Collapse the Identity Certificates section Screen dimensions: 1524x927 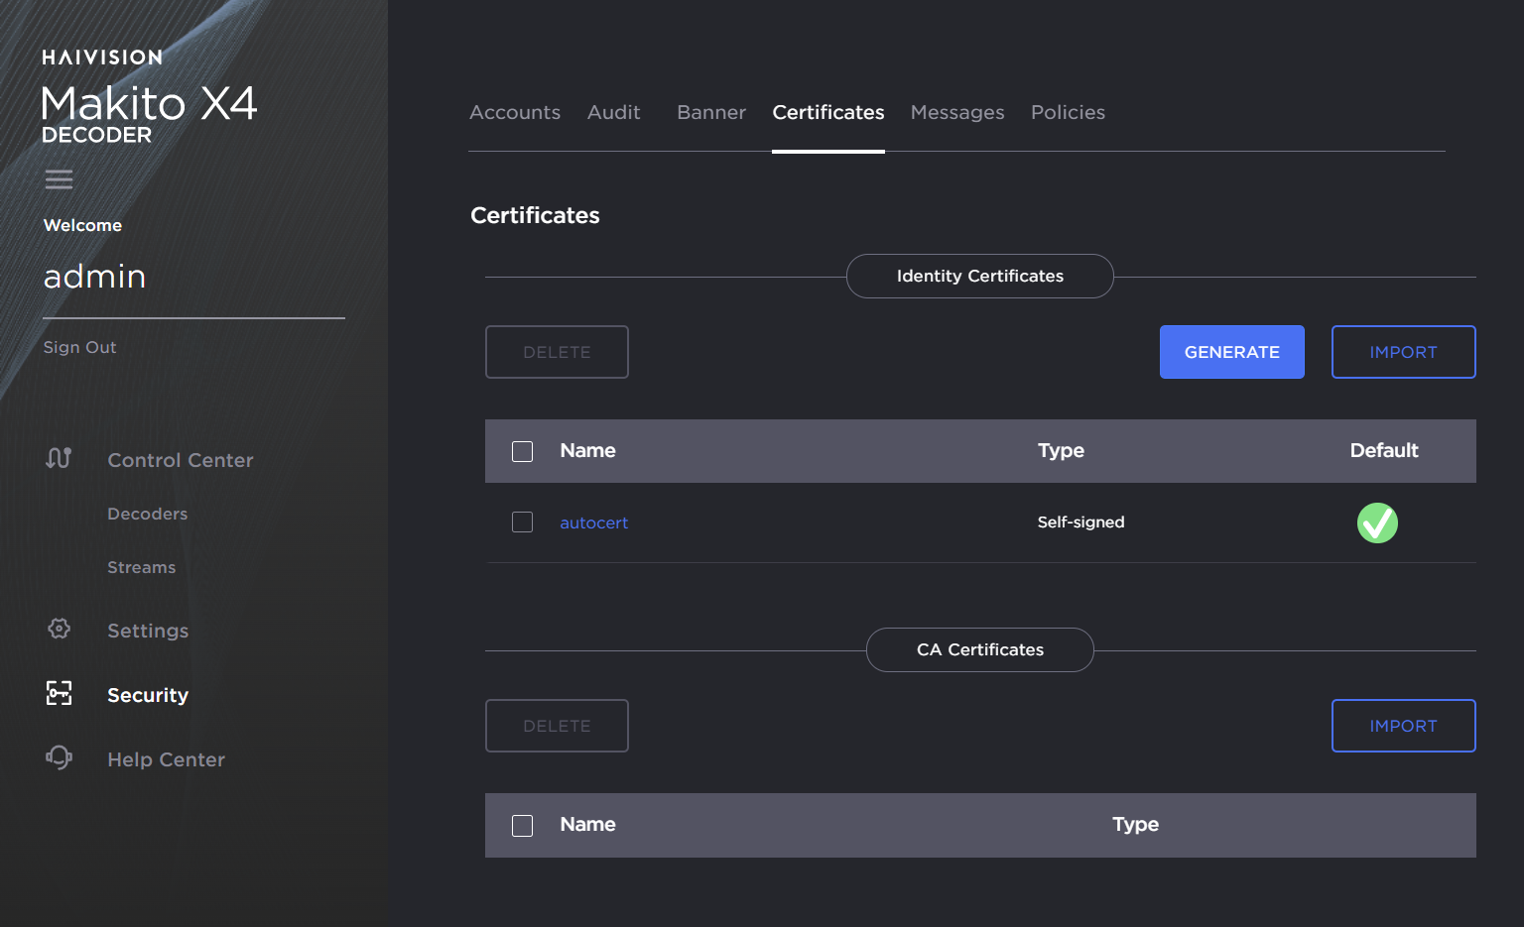click(x=979, y=276)
